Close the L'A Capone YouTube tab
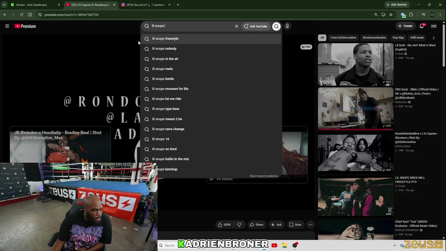 (114, 5)
